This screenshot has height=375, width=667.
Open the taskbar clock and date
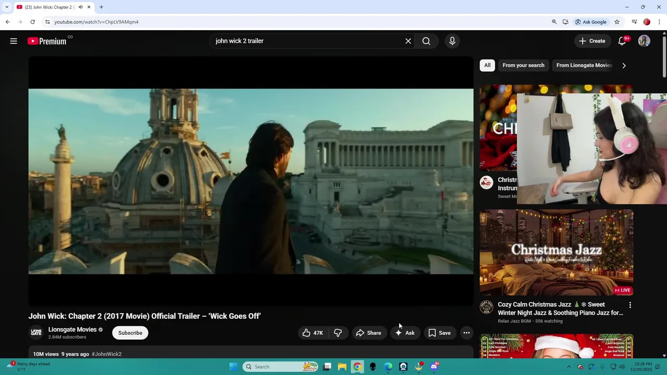(x=643, y=367)
